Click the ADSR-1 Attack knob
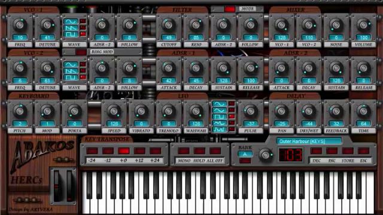Image resolution: width=383 pixels, height=215 pixels. pyautogui.click(x=168, y=67)
